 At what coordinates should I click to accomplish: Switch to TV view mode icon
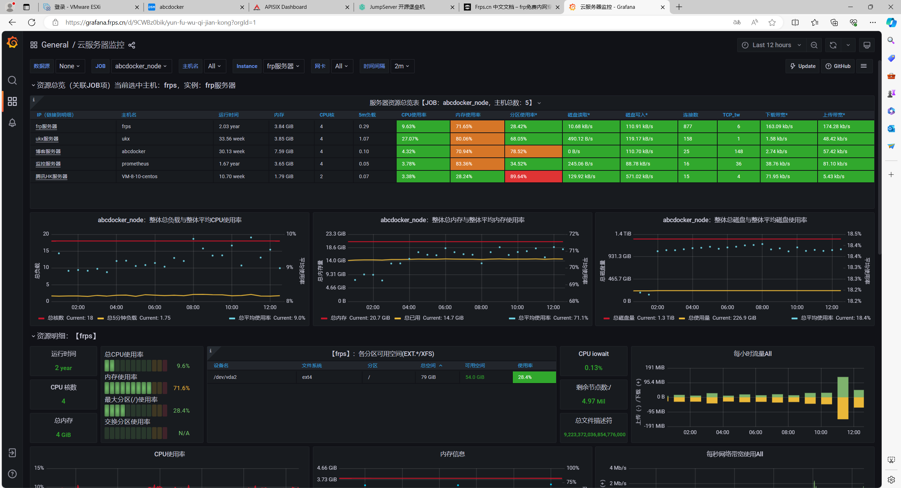click(867, 45)
